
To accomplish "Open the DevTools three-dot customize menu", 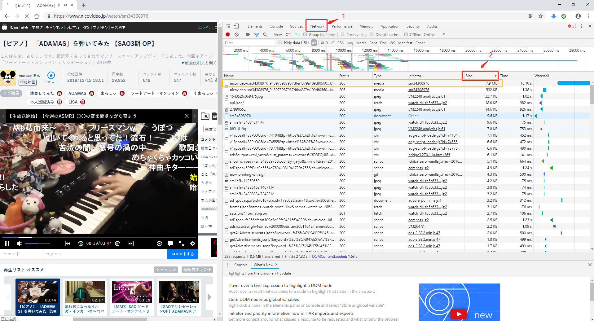I will [581, 26].
